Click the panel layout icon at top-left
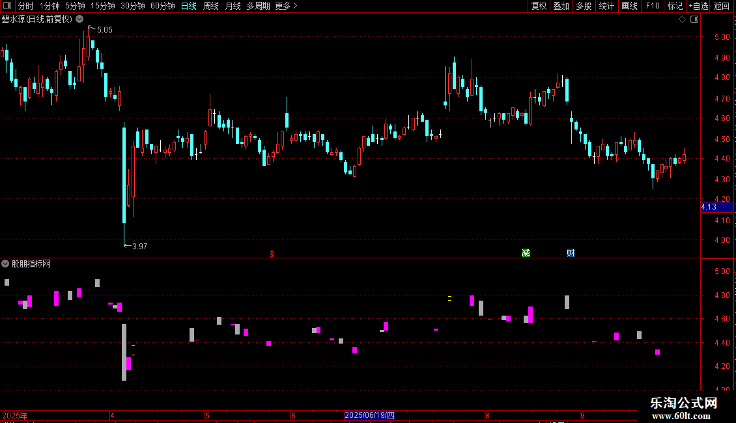The height and width of the screenshot is (423, 736). coord(7,6)
